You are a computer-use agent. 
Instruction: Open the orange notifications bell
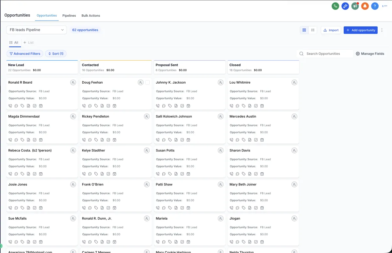(x=365, y=6)
